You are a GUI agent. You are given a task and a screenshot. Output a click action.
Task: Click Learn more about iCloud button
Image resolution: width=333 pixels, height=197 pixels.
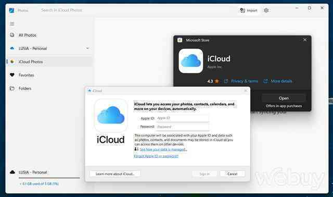[115, 174]
